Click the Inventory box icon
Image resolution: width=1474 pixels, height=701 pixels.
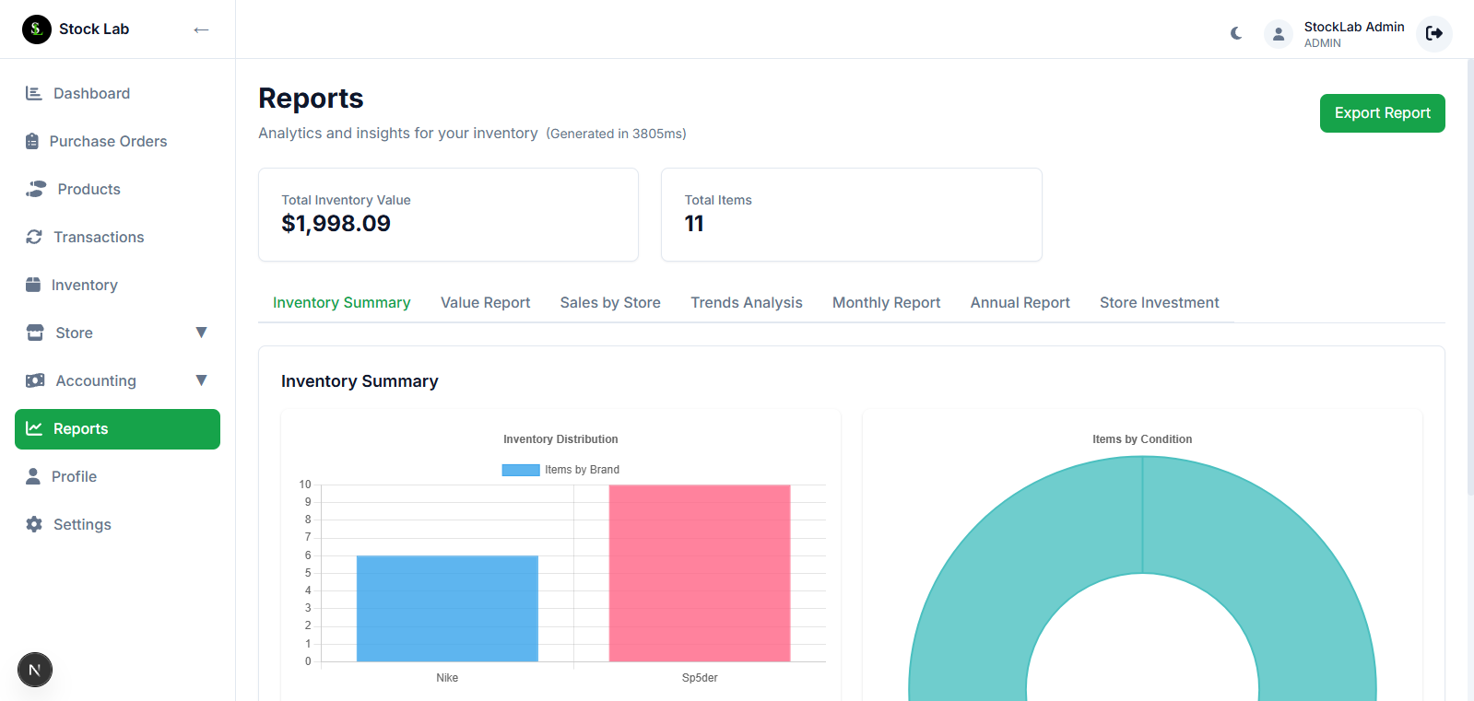pos(33,285)
